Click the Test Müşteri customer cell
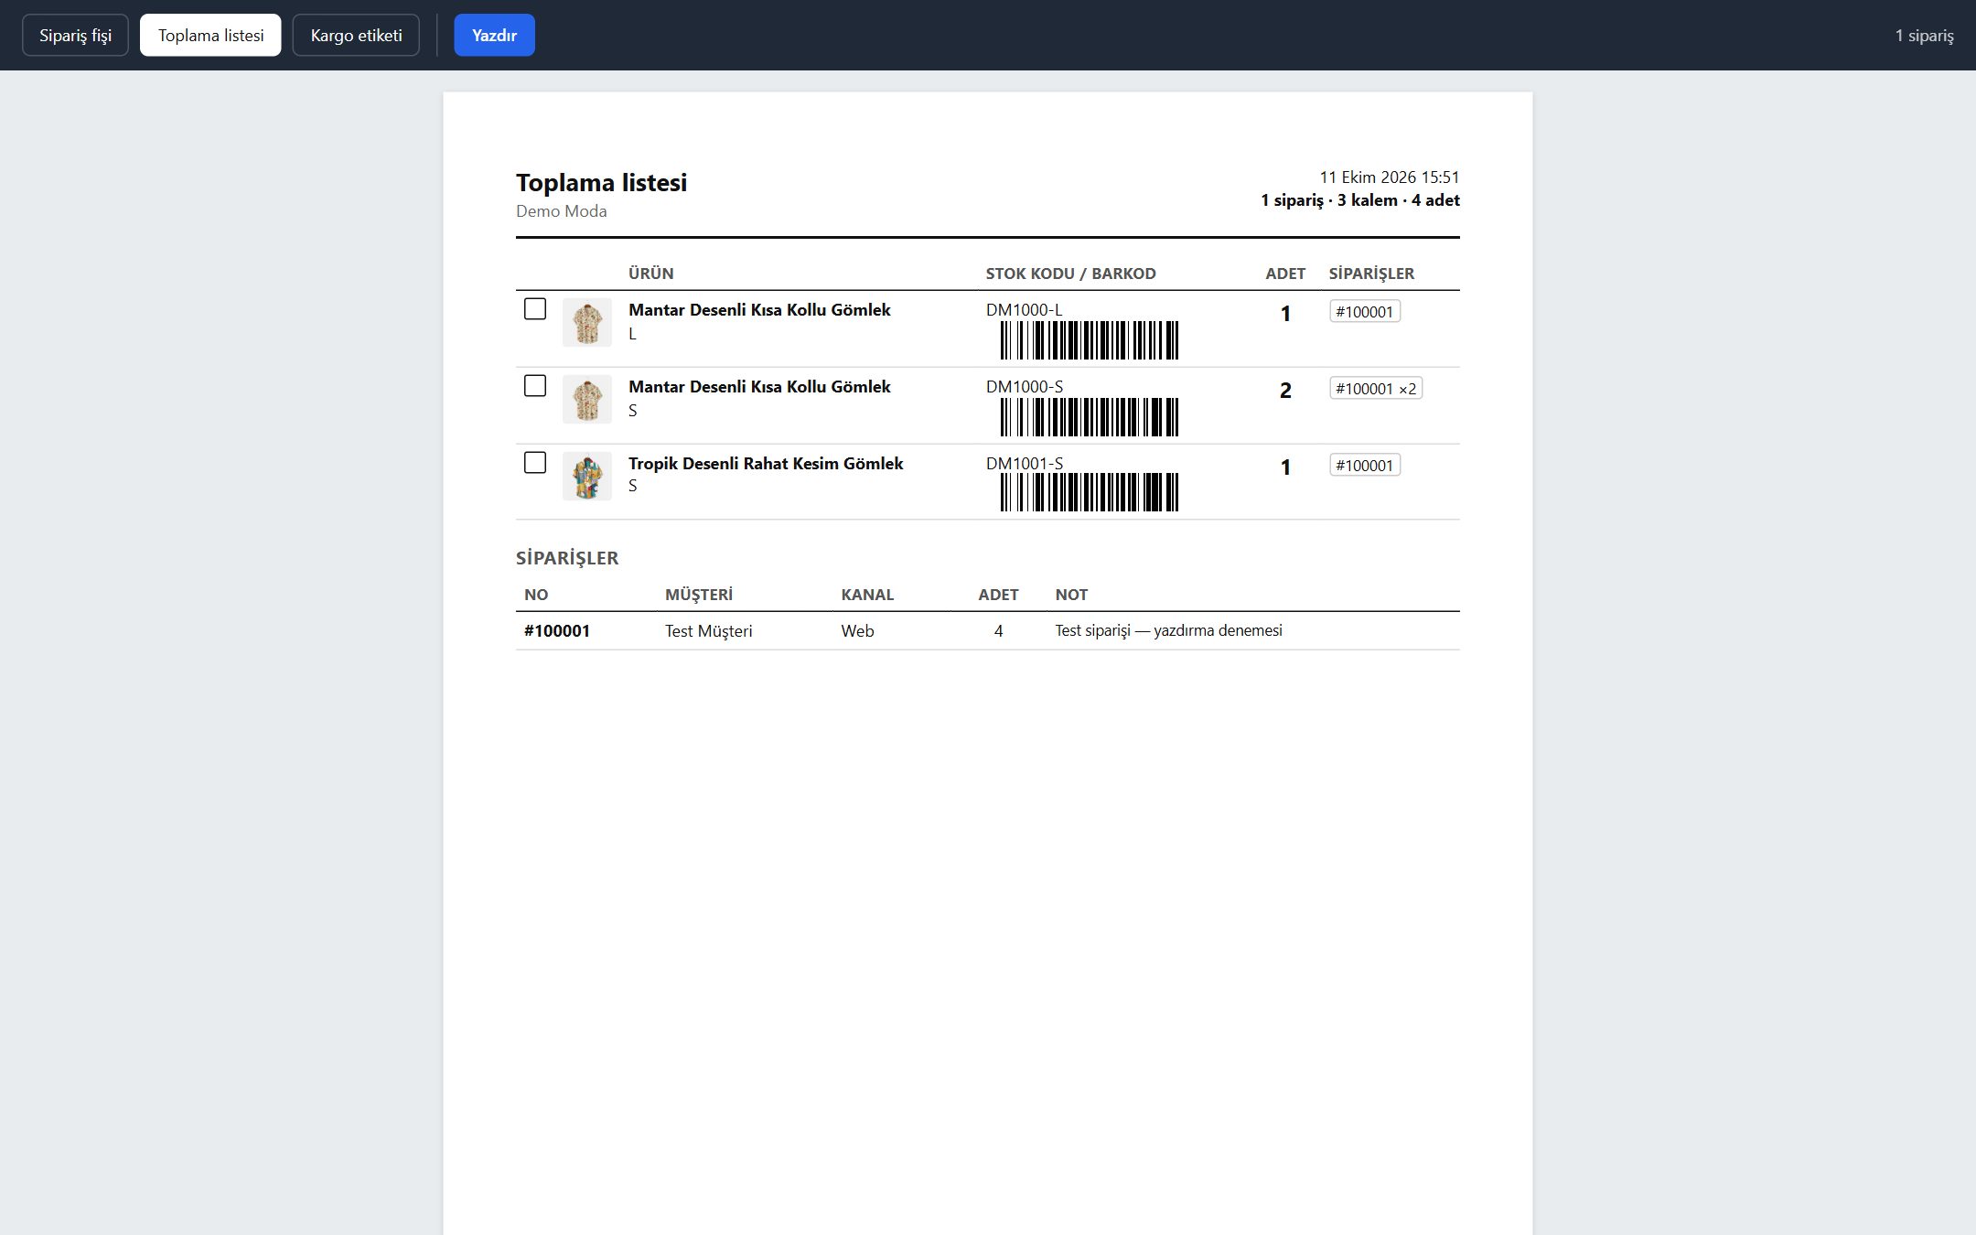1976x1235 pixels. (709, 631)
